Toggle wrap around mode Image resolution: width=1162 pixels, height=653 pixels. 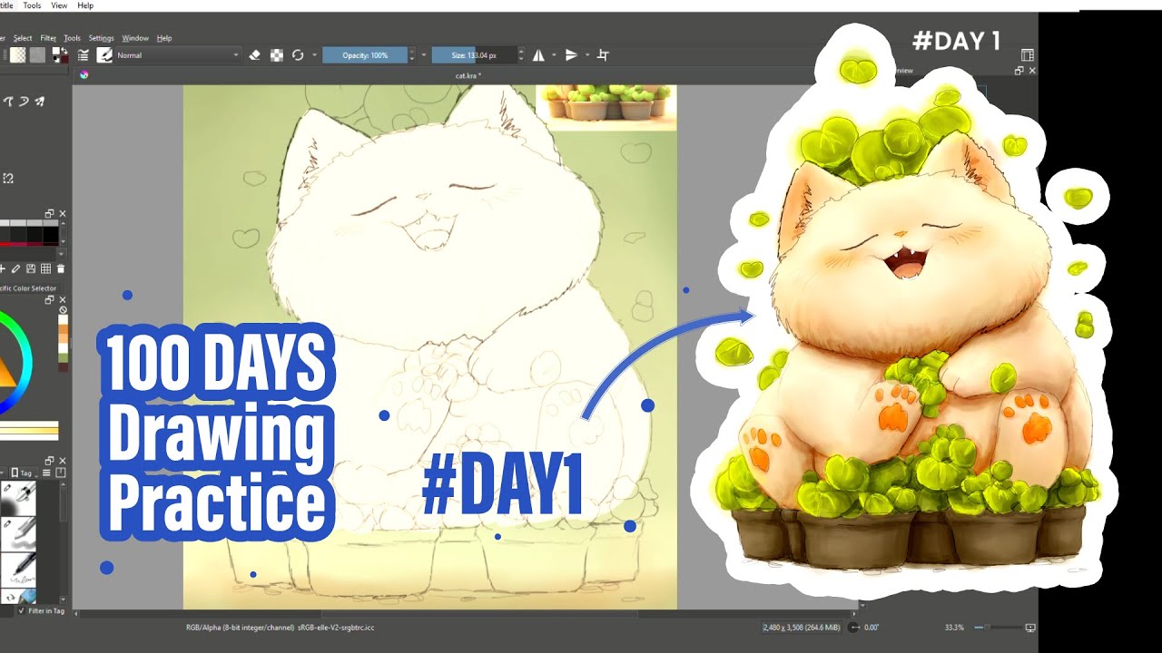tap(603, 55)
